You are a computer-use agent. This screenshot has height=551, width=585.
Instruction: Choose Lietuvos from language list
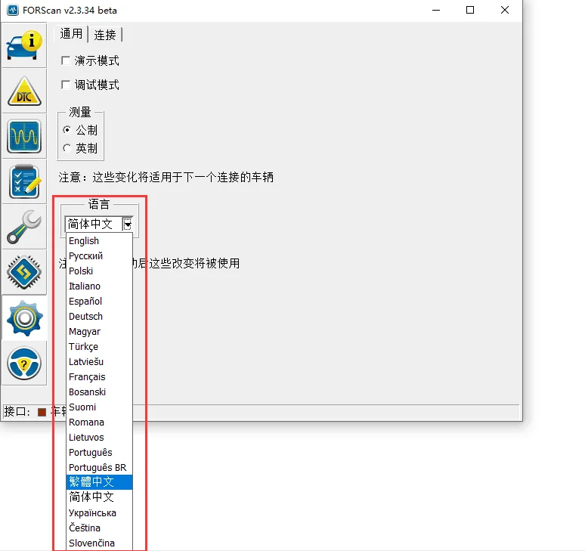[x=99, y=437]
